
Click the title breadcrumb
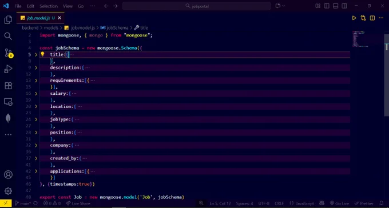pyautogui.click(x=141, y=28)
